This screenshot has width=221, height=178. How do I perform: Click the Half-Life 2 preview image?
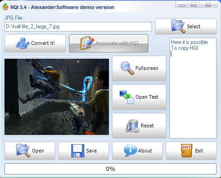pyautogui.click(x=56, y=97)
